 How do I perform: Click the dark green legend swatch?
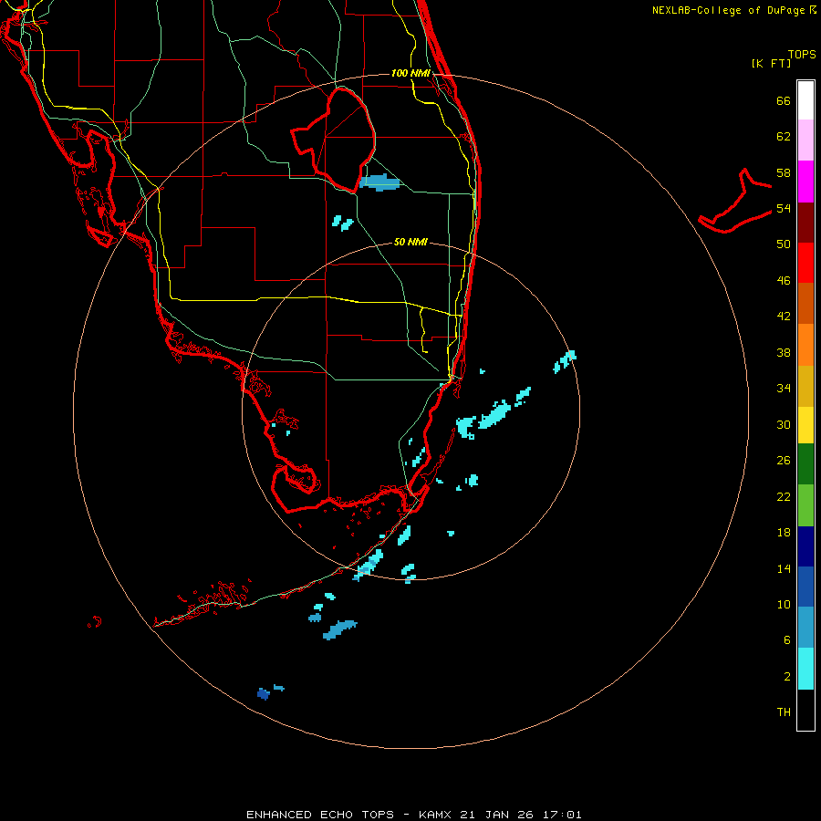(x=805, y=464)
